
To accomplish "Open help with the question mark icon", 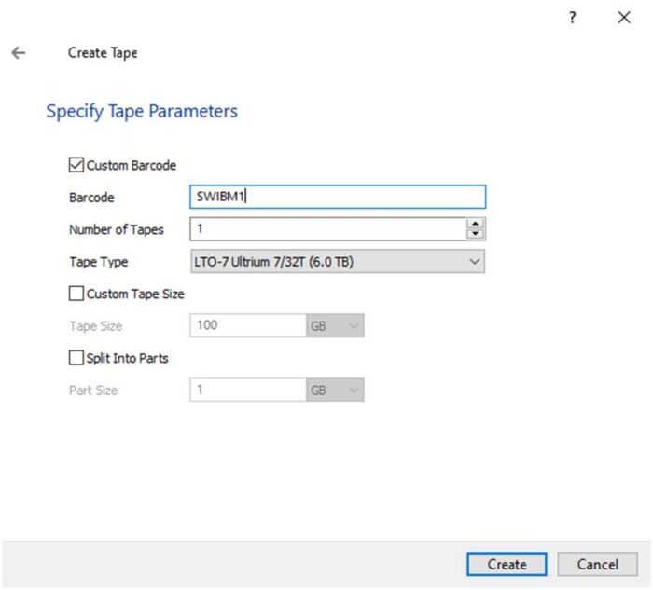I will (x=573, y=18).
